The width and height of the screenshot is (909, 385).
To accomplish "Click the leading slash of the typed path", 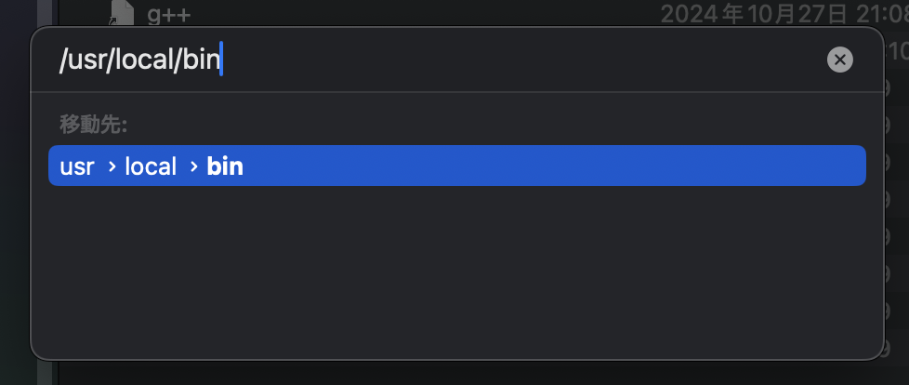I will (63, 60).
